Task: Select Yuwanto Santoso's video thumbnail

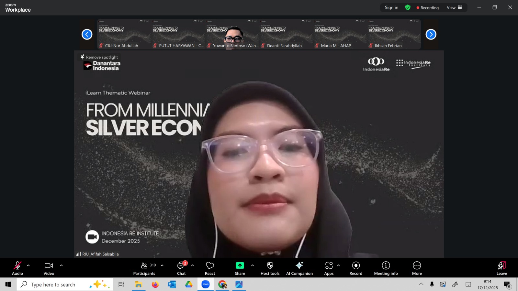Action: [x=232, y=34]
